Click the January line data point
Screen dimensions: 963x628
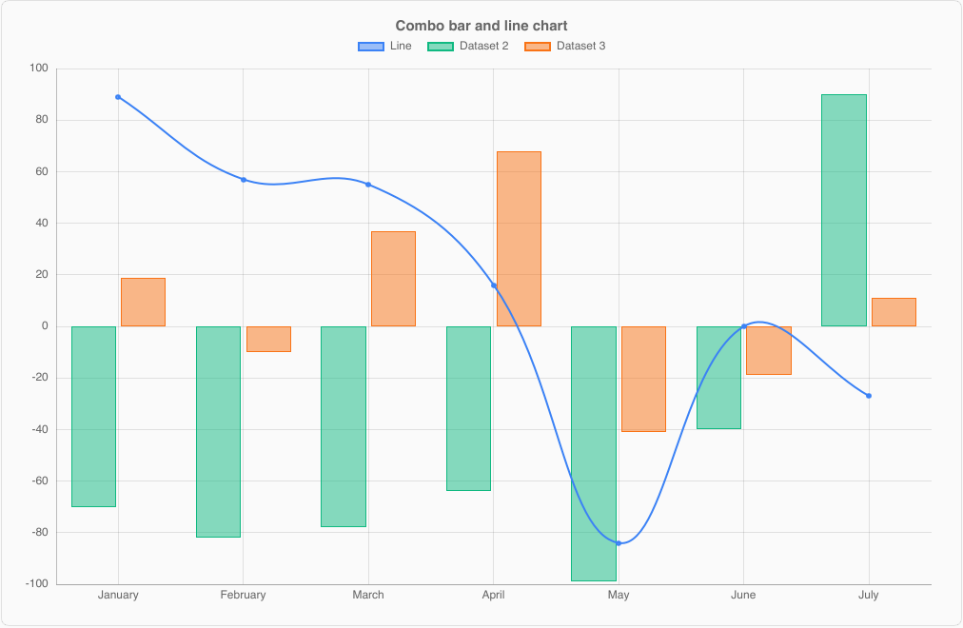(x=118, y=97)
